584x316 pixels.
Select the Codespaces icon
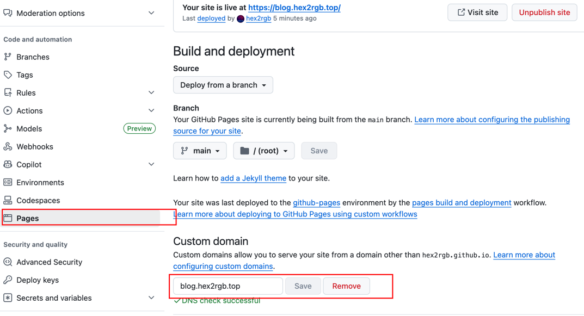(x=8, y=200)
